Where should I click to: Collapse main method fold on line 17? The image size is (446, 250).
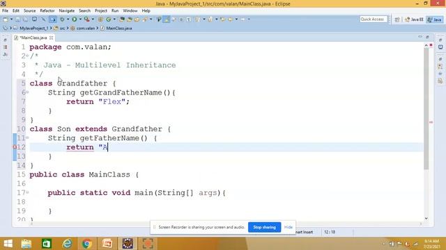(x=27, y=192)
